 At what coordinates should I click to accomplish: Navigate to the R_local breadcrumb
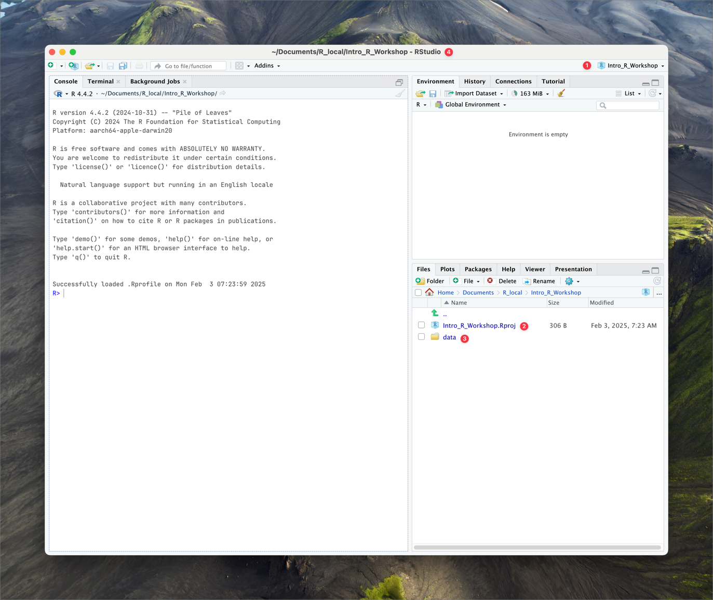tap(512, 293)
